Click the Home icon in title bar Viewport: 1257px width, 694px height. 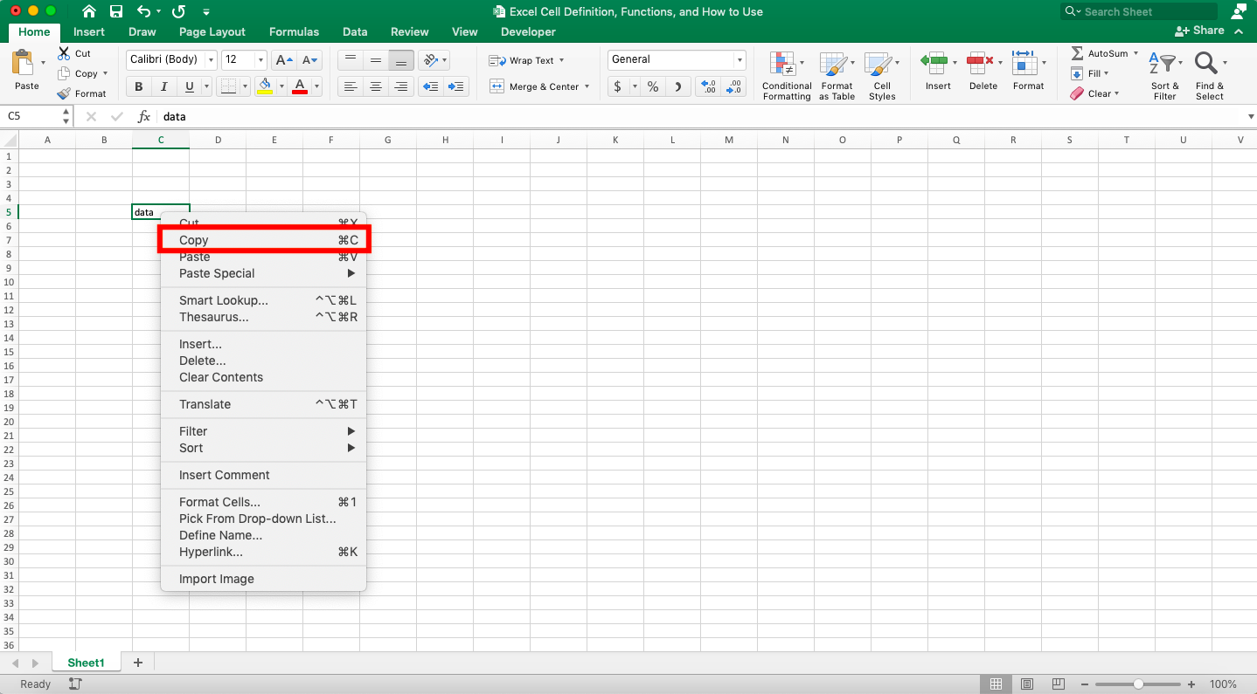pos(89,11)
